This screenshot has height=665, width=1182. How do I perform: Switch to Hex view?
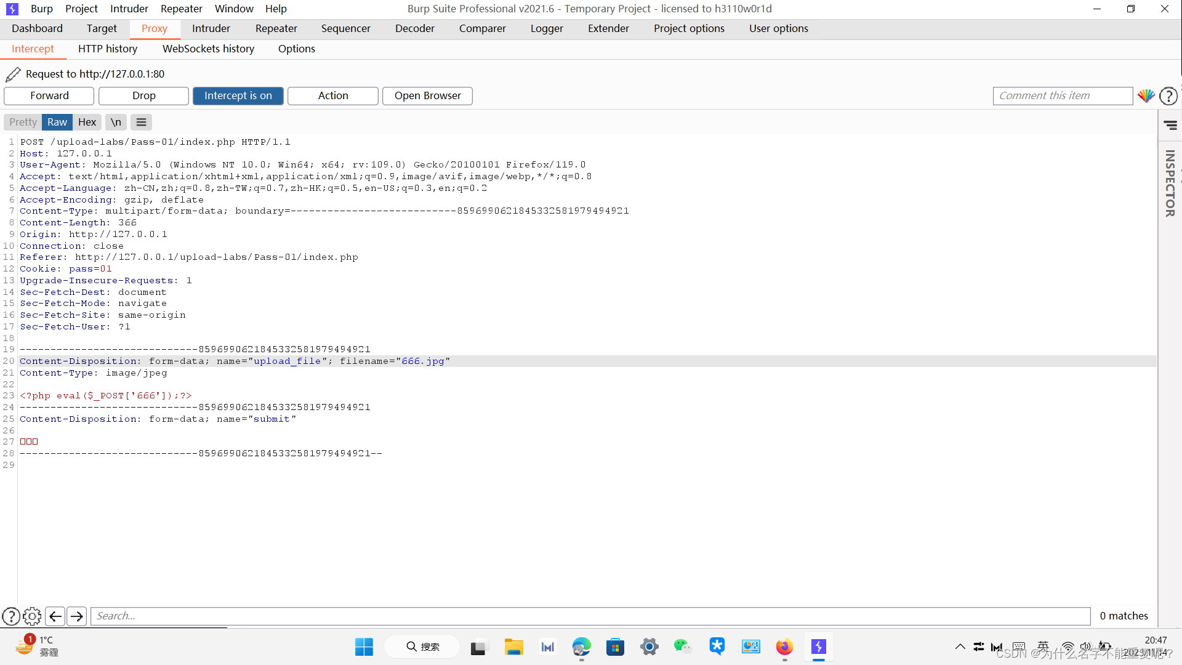87,122
